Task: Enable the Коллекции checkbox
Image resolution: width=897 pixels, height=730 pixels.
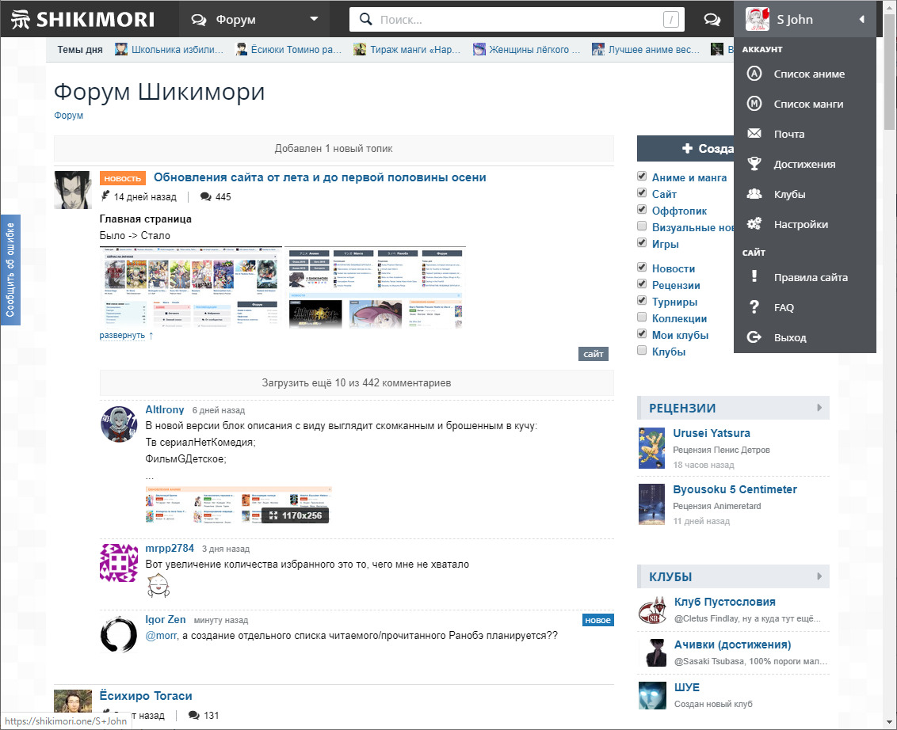Action: pos(643,317)
